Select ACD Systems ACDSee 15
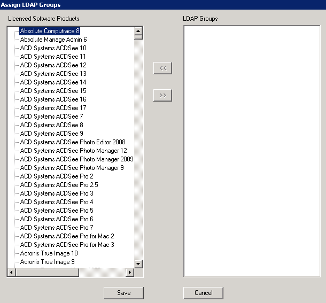This screenshot has height=303, width=326. pos(53,91)
